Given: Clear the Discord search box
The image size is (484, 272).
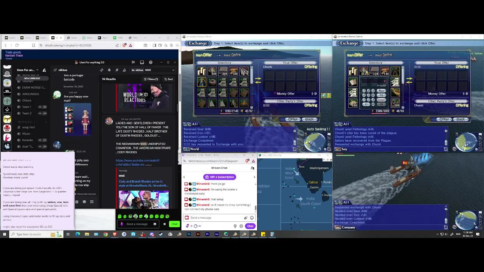Looking at the screenshot, I should [x=173, y=70].
